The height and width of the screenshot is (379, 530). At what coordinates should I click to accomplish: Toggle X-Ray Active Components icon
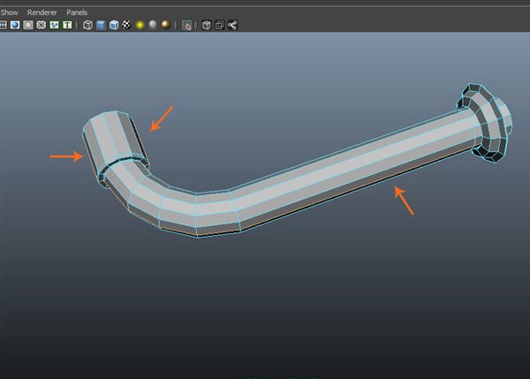coord(219,25)
